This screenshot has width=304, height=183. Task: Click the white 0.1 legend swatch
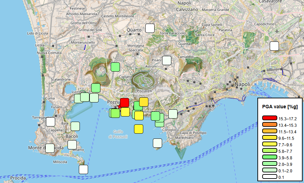pos(270,176)
